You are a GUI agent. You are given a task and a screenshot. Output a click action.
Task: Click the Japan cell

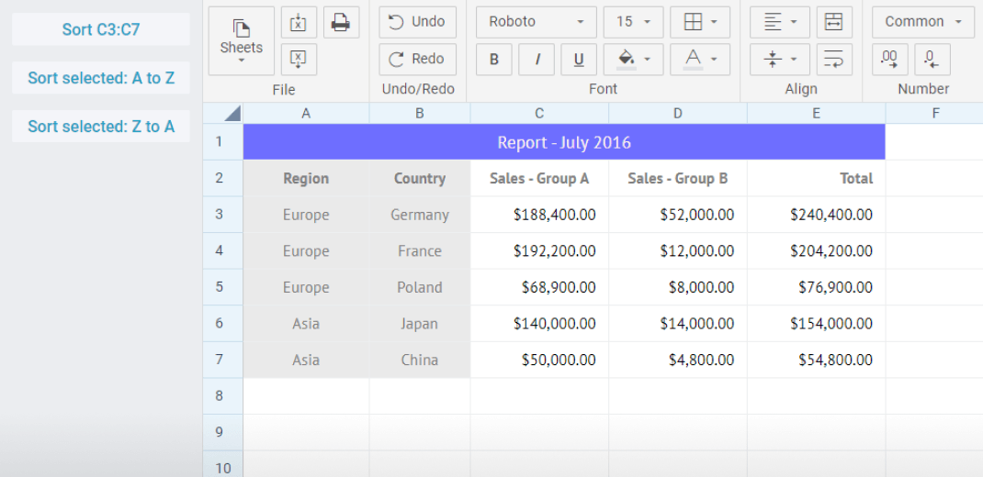click(x=420, y=324)
